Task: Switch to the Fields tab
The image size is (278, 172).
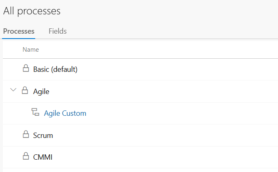Action: pyautogui.click(x=58, y=31)
